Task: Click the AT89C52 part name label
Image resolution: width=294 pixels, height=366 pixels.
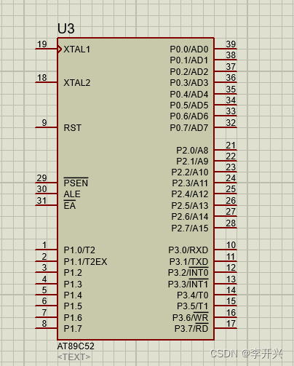Action: [x=76, y=346]
